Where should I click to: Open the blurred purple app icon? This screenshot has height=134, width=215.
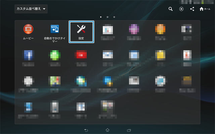[x=134, y=30]
